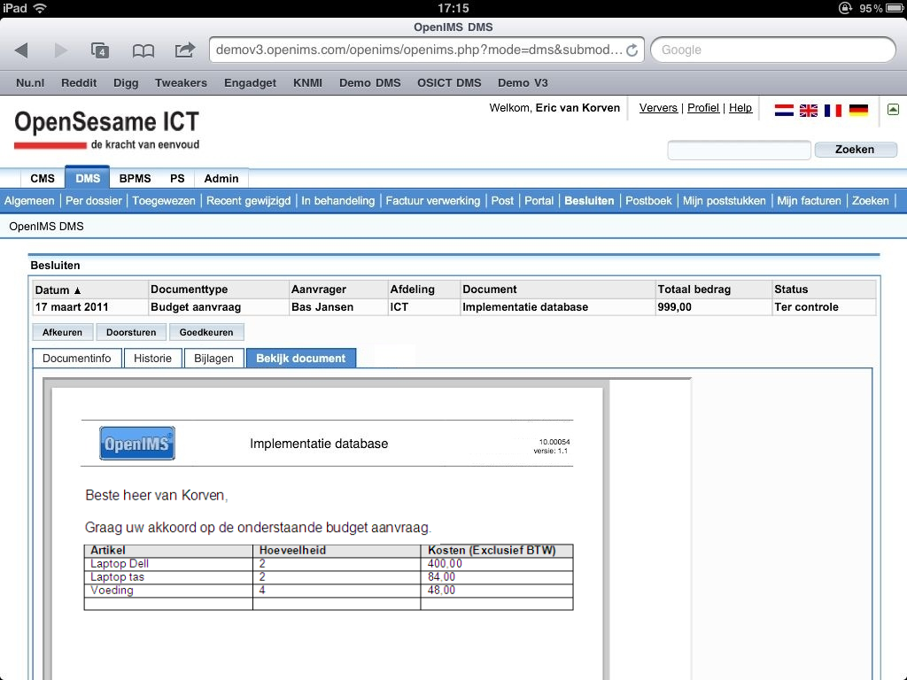Open the OSICT DMS bookmark
The width and height of the screenshot is (907, 680).
tap(449, 82)
